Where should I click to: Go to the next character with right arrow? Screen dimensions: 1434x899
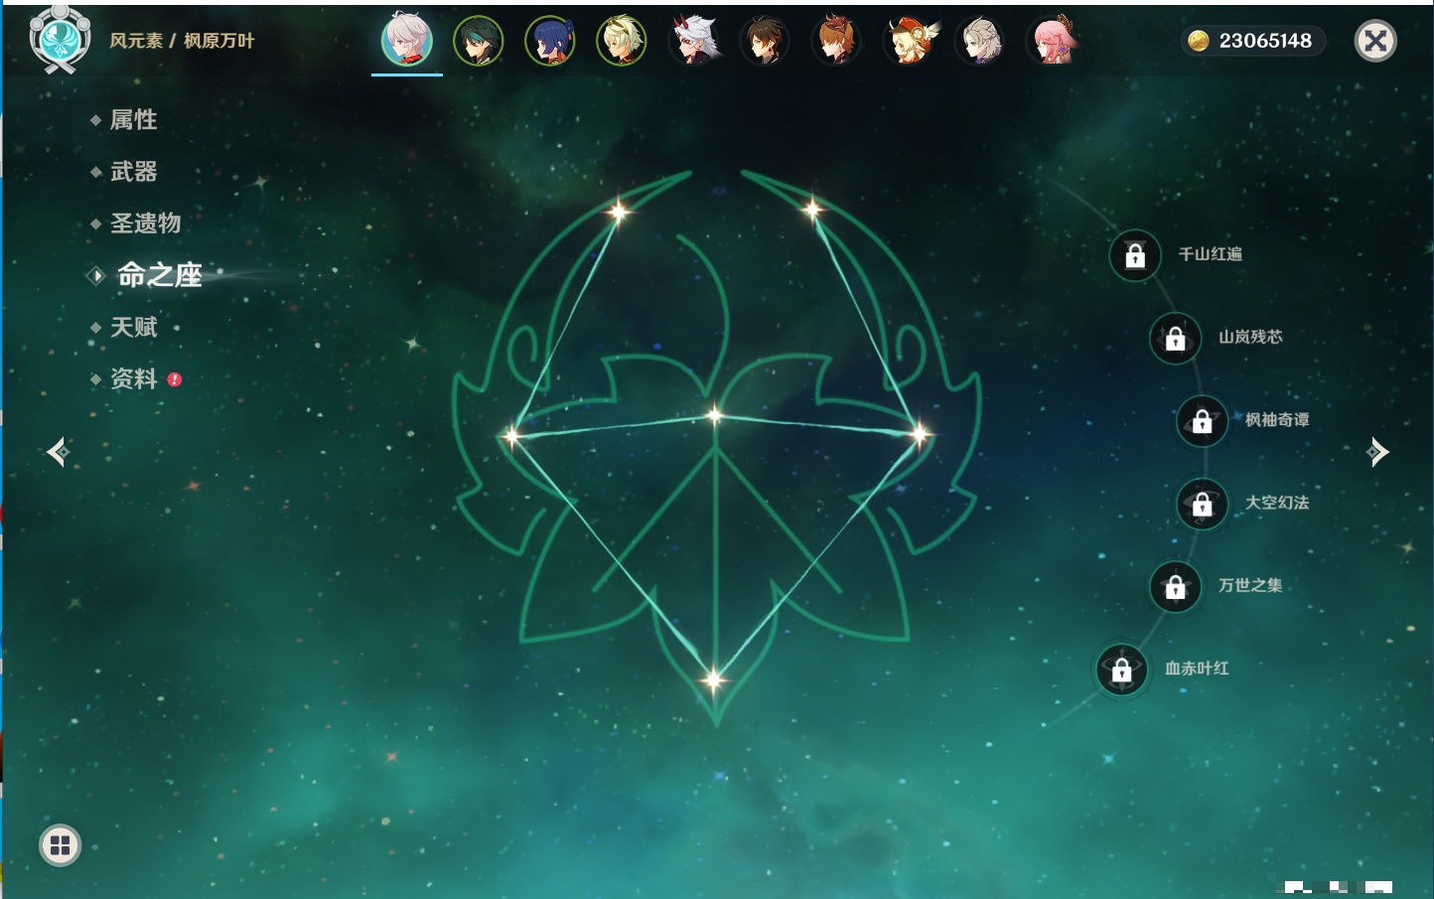point(1377,452)
